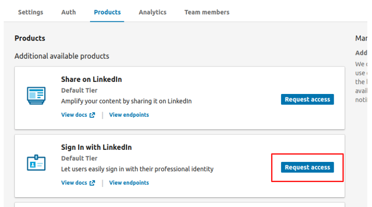View endpoints for Share on LinkedIn
The image size is (372, 207).
click(x=129, y=115)
